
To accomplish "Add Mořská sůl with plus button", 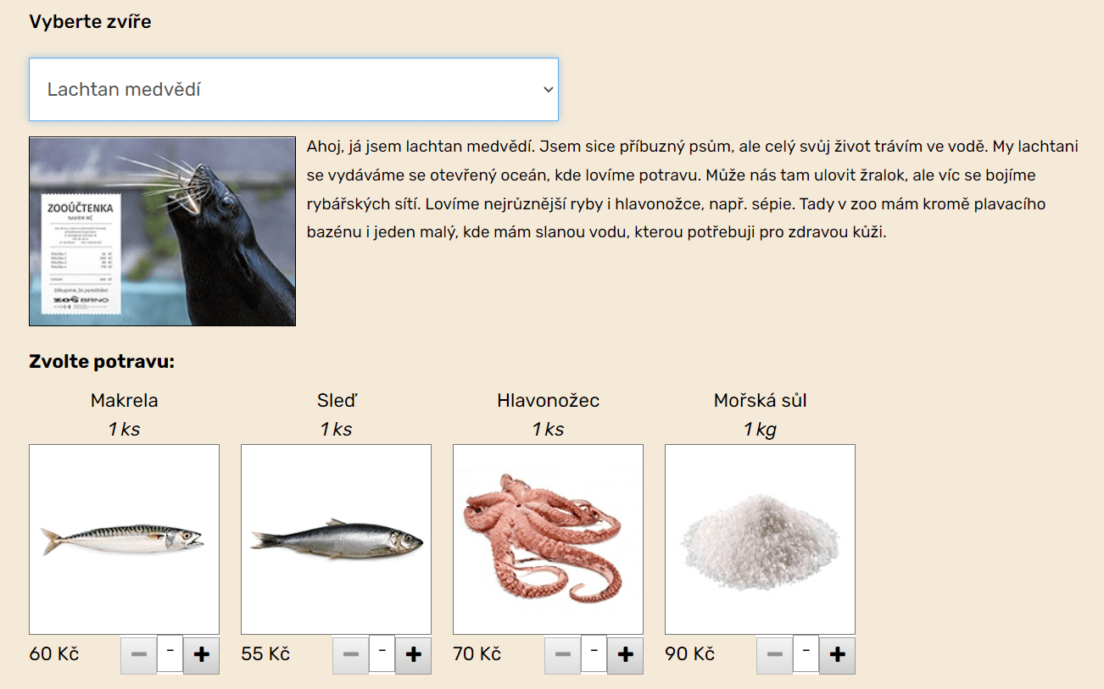I will click(837, 655).
